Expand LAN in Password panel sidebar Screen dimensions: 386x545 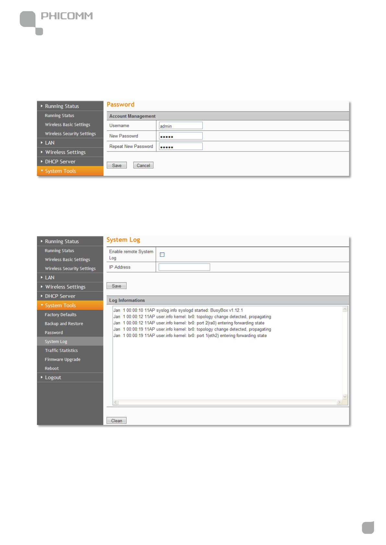pyautogui.click(x=70, y=143)
